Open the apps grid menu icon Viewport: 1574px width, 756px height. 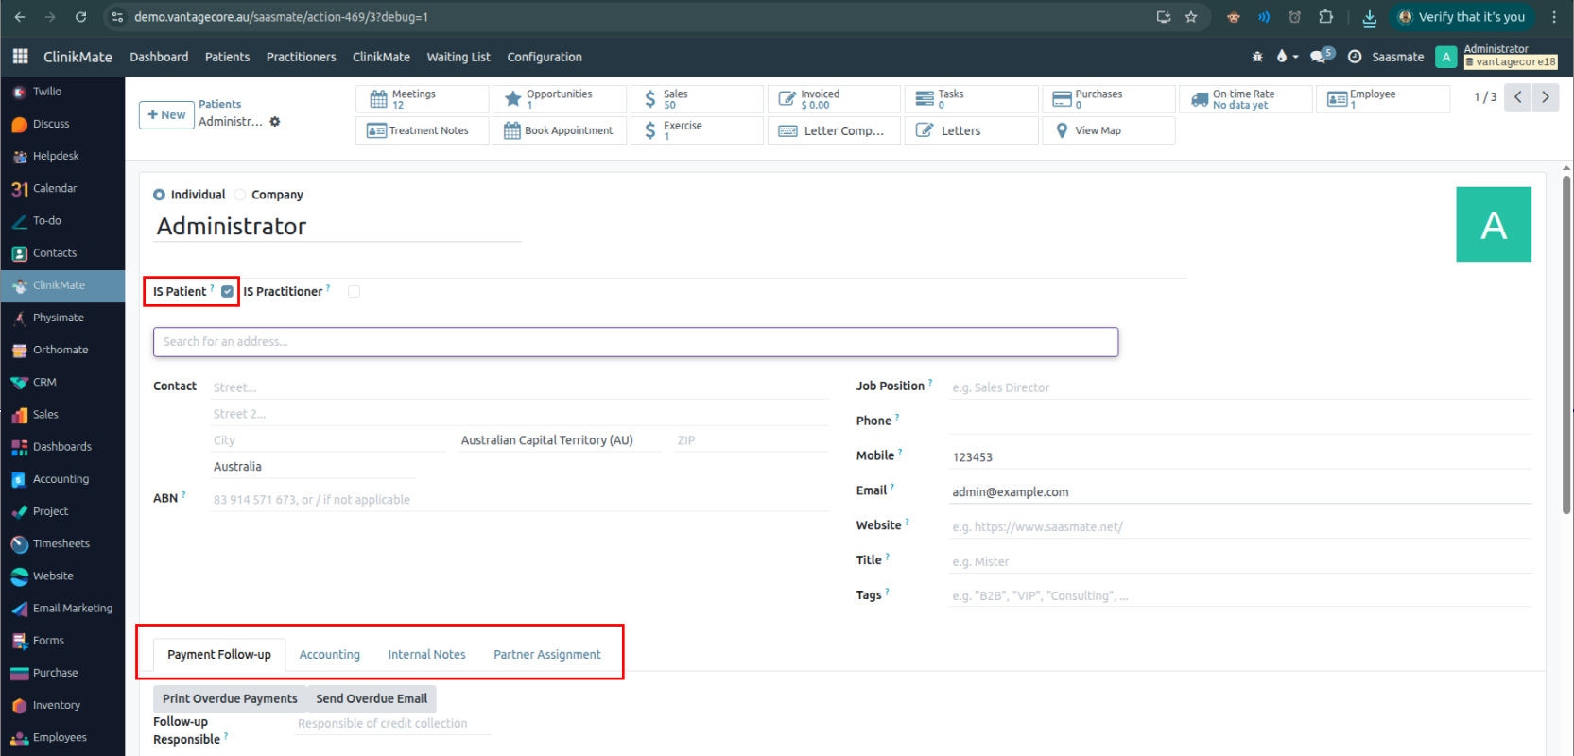click(x=20, y=57)
